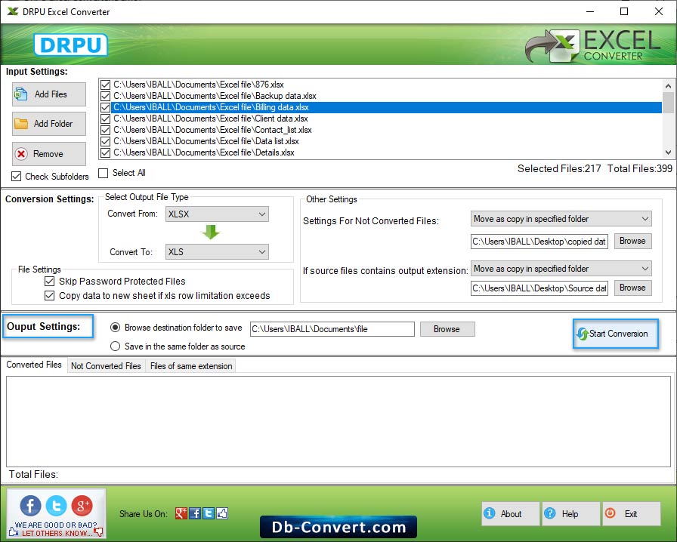Share via the small Twitter icon

(209, 513)
